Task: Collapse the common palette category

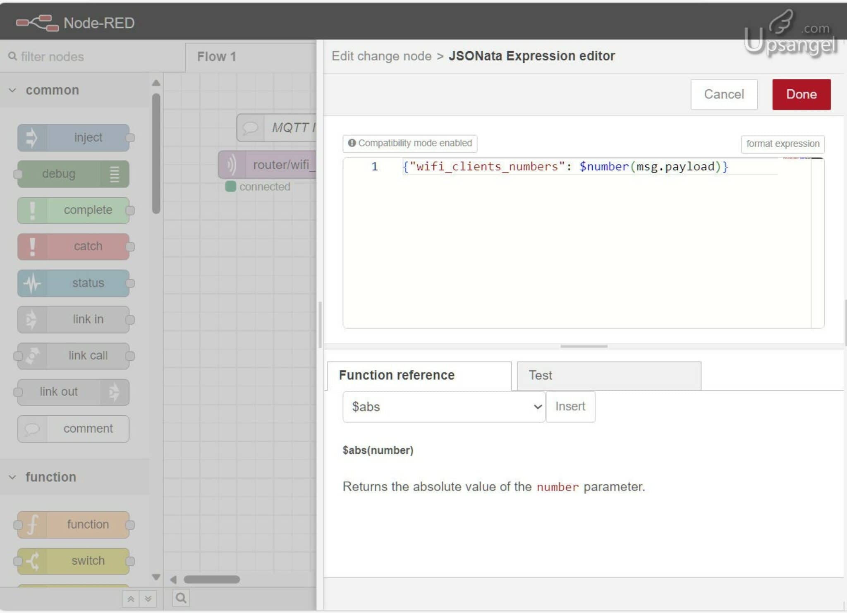Action: click(x=12, y=90)
